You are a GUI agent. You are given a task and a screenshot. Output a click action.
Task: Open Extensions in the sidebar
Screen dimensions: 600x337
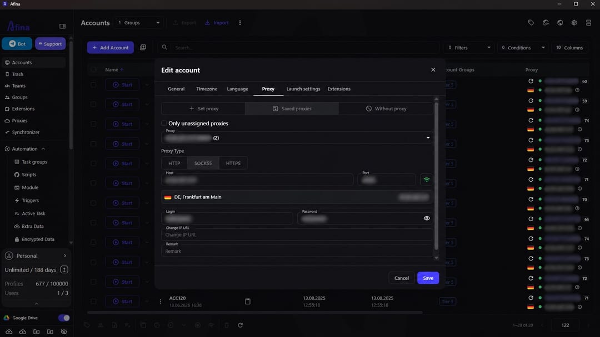(x=23, y=109)
